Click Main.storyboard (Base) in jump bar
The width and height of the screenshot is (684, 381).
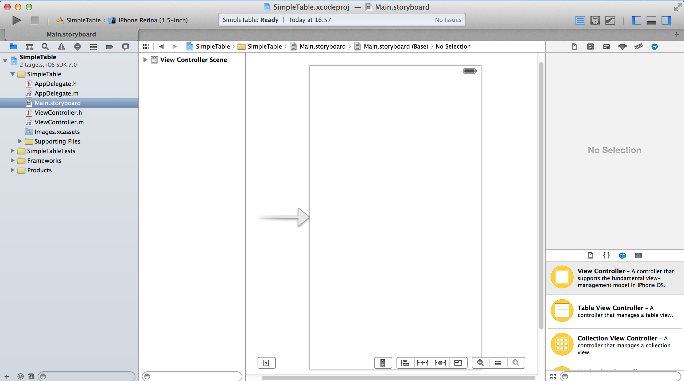[391, 47]
